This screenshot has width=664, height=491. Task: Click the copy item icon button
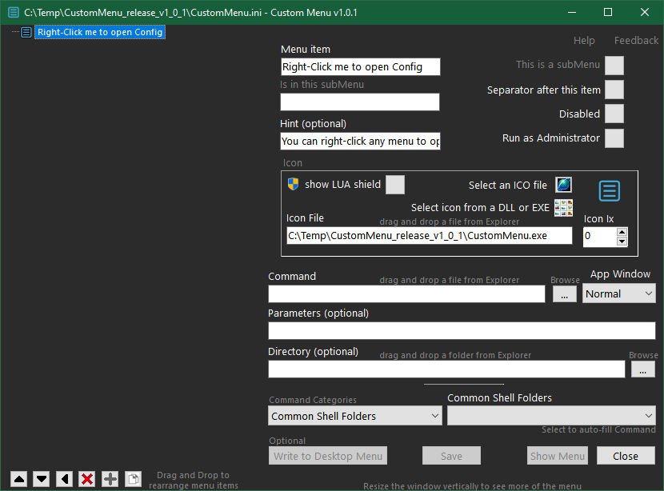[x=133, y=479]
